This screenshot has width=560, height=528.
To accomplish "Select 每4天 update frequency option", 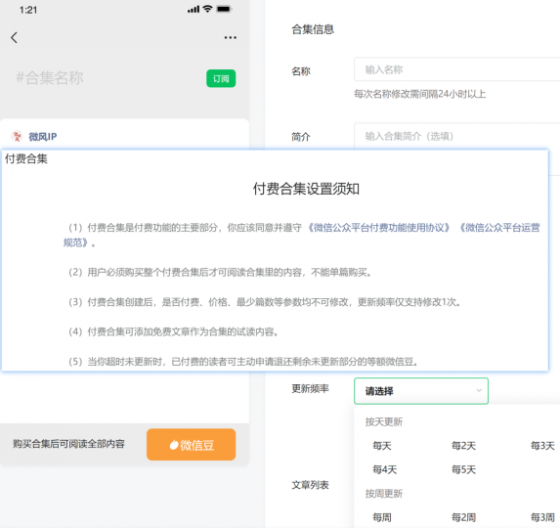I will coord(385,469).
